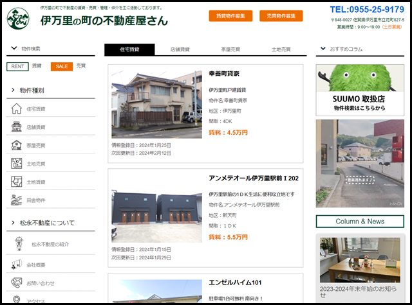
Task: Click the 情報登録日:2024年1月25日 text
Action: pos(141,145)
